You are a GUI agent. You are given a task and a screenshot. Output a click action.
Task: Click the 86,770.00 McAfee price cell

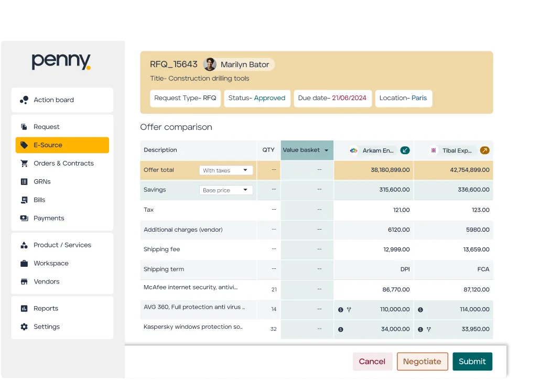[x=374, y=289]
